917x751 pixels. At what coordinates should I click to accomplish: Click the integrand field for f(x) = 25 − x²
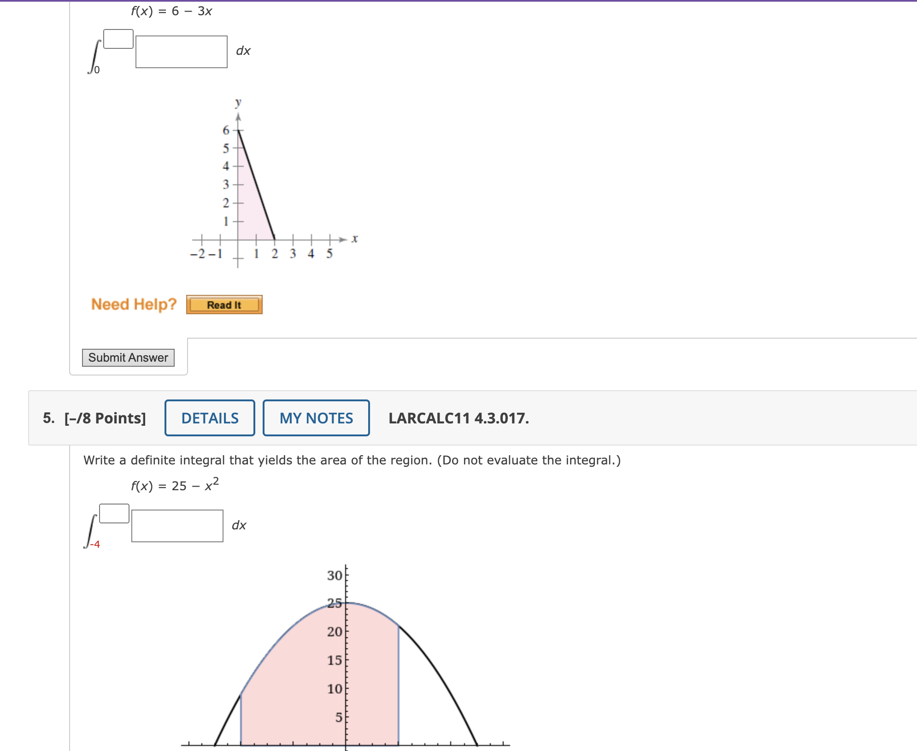(x=177, y=526)
